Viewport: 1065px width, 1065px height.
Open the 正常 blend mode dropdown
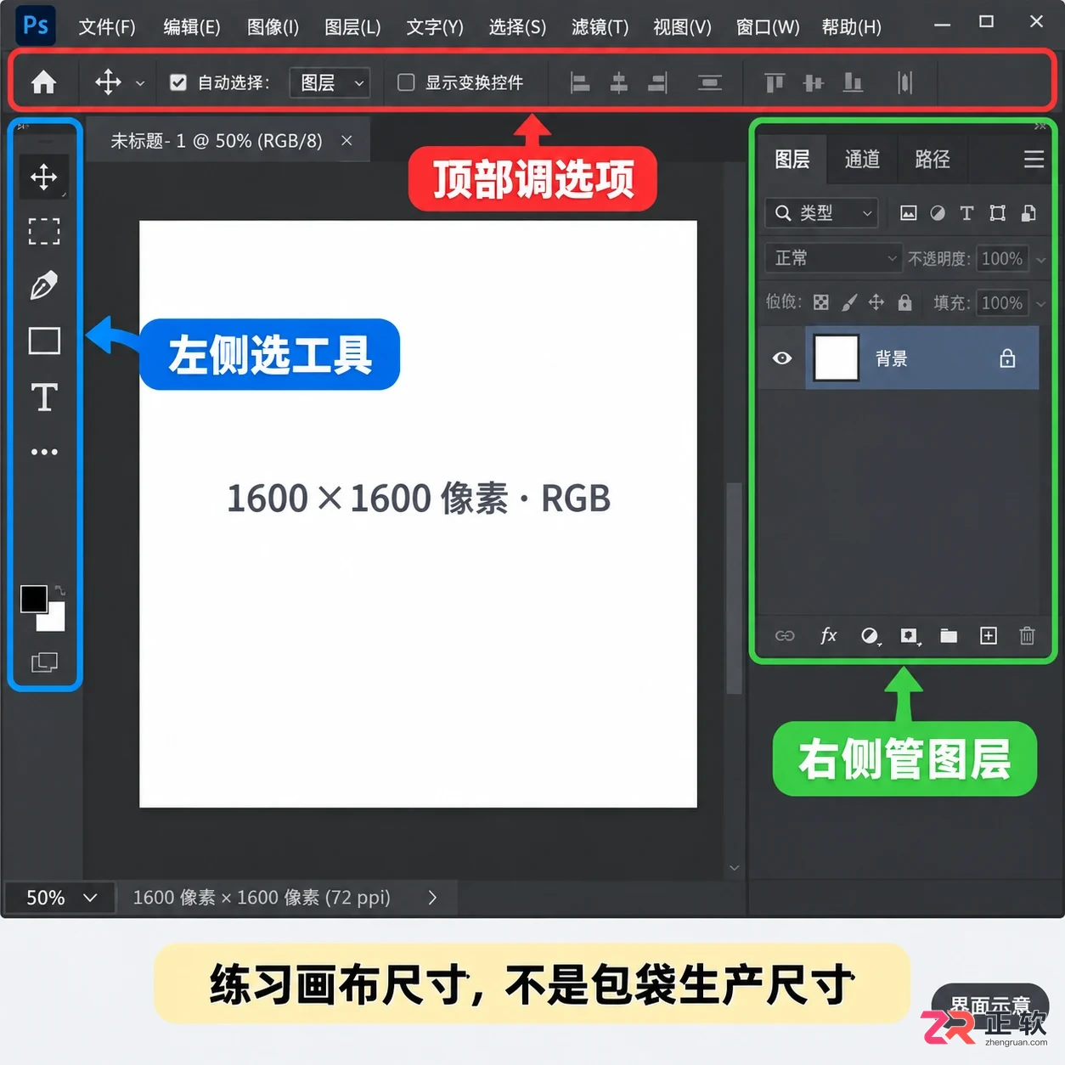pos(832,258)
